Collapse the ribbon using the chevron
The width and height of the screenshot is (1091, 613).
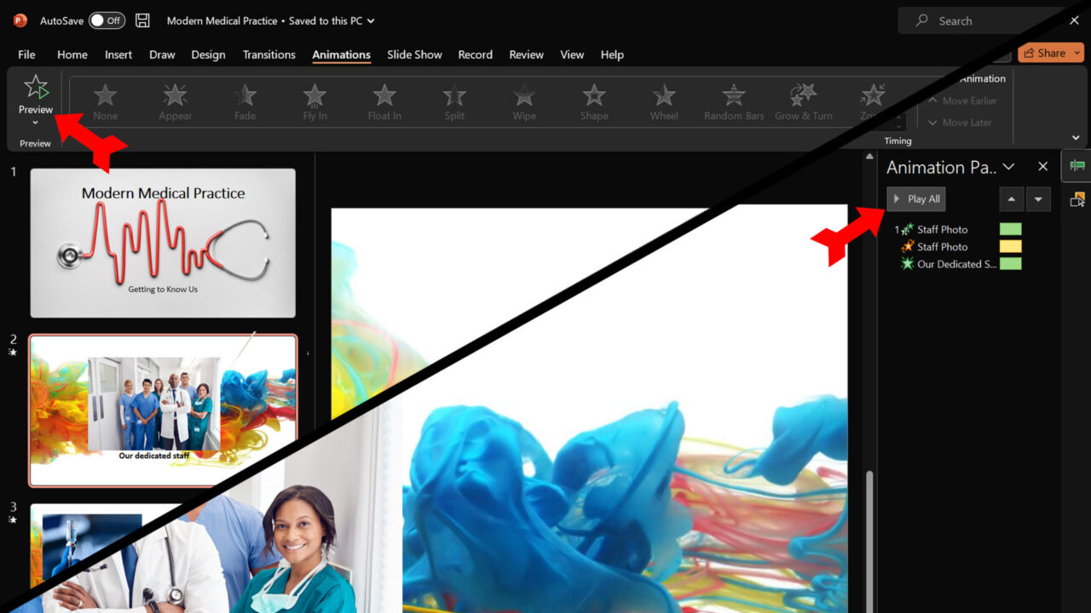[x=1076, y=138]
